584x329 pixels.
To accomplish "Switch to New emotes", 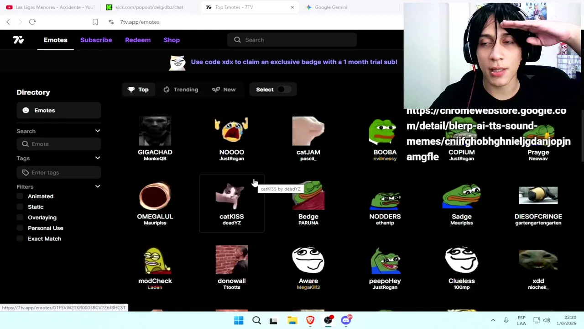I will pos(224,90).
